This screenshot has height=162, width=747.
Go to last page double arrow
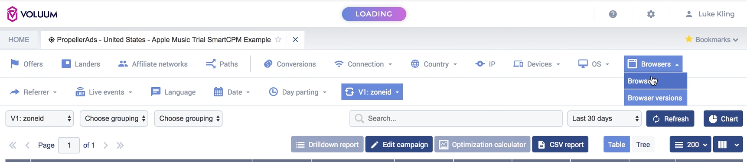click(120, 145)
